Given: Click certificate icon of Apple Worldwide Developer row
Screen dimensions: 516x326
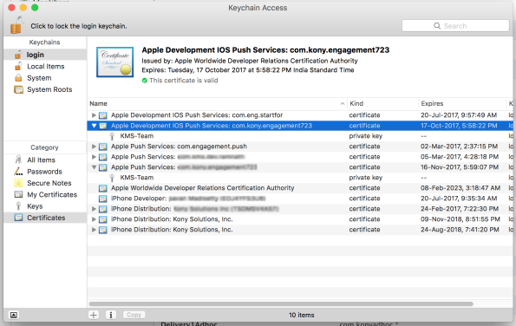Looking at the screenshot, I should pos(103,188).
